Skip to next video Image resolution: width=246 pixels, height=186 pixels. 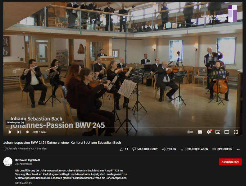[19, 132]
